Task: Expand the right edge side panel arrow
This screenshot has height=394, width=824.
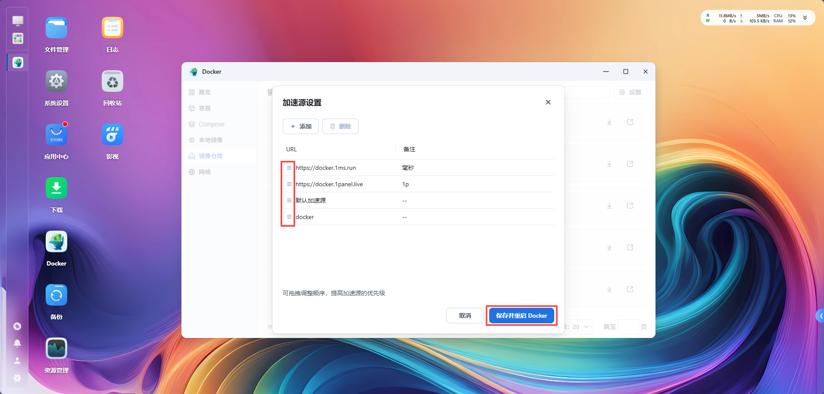Action: pyautogui.click(x=820, y=316)
